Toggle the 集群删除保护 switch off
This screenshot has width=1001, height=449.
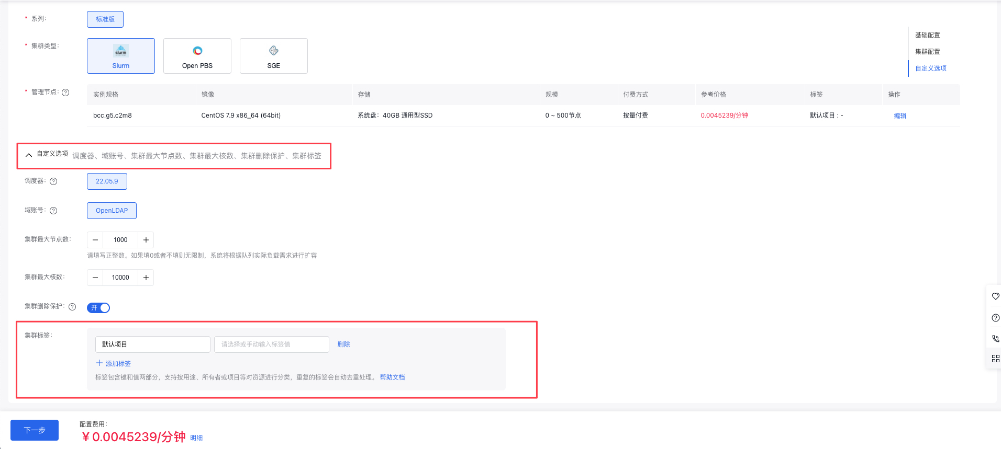(98, 308)
